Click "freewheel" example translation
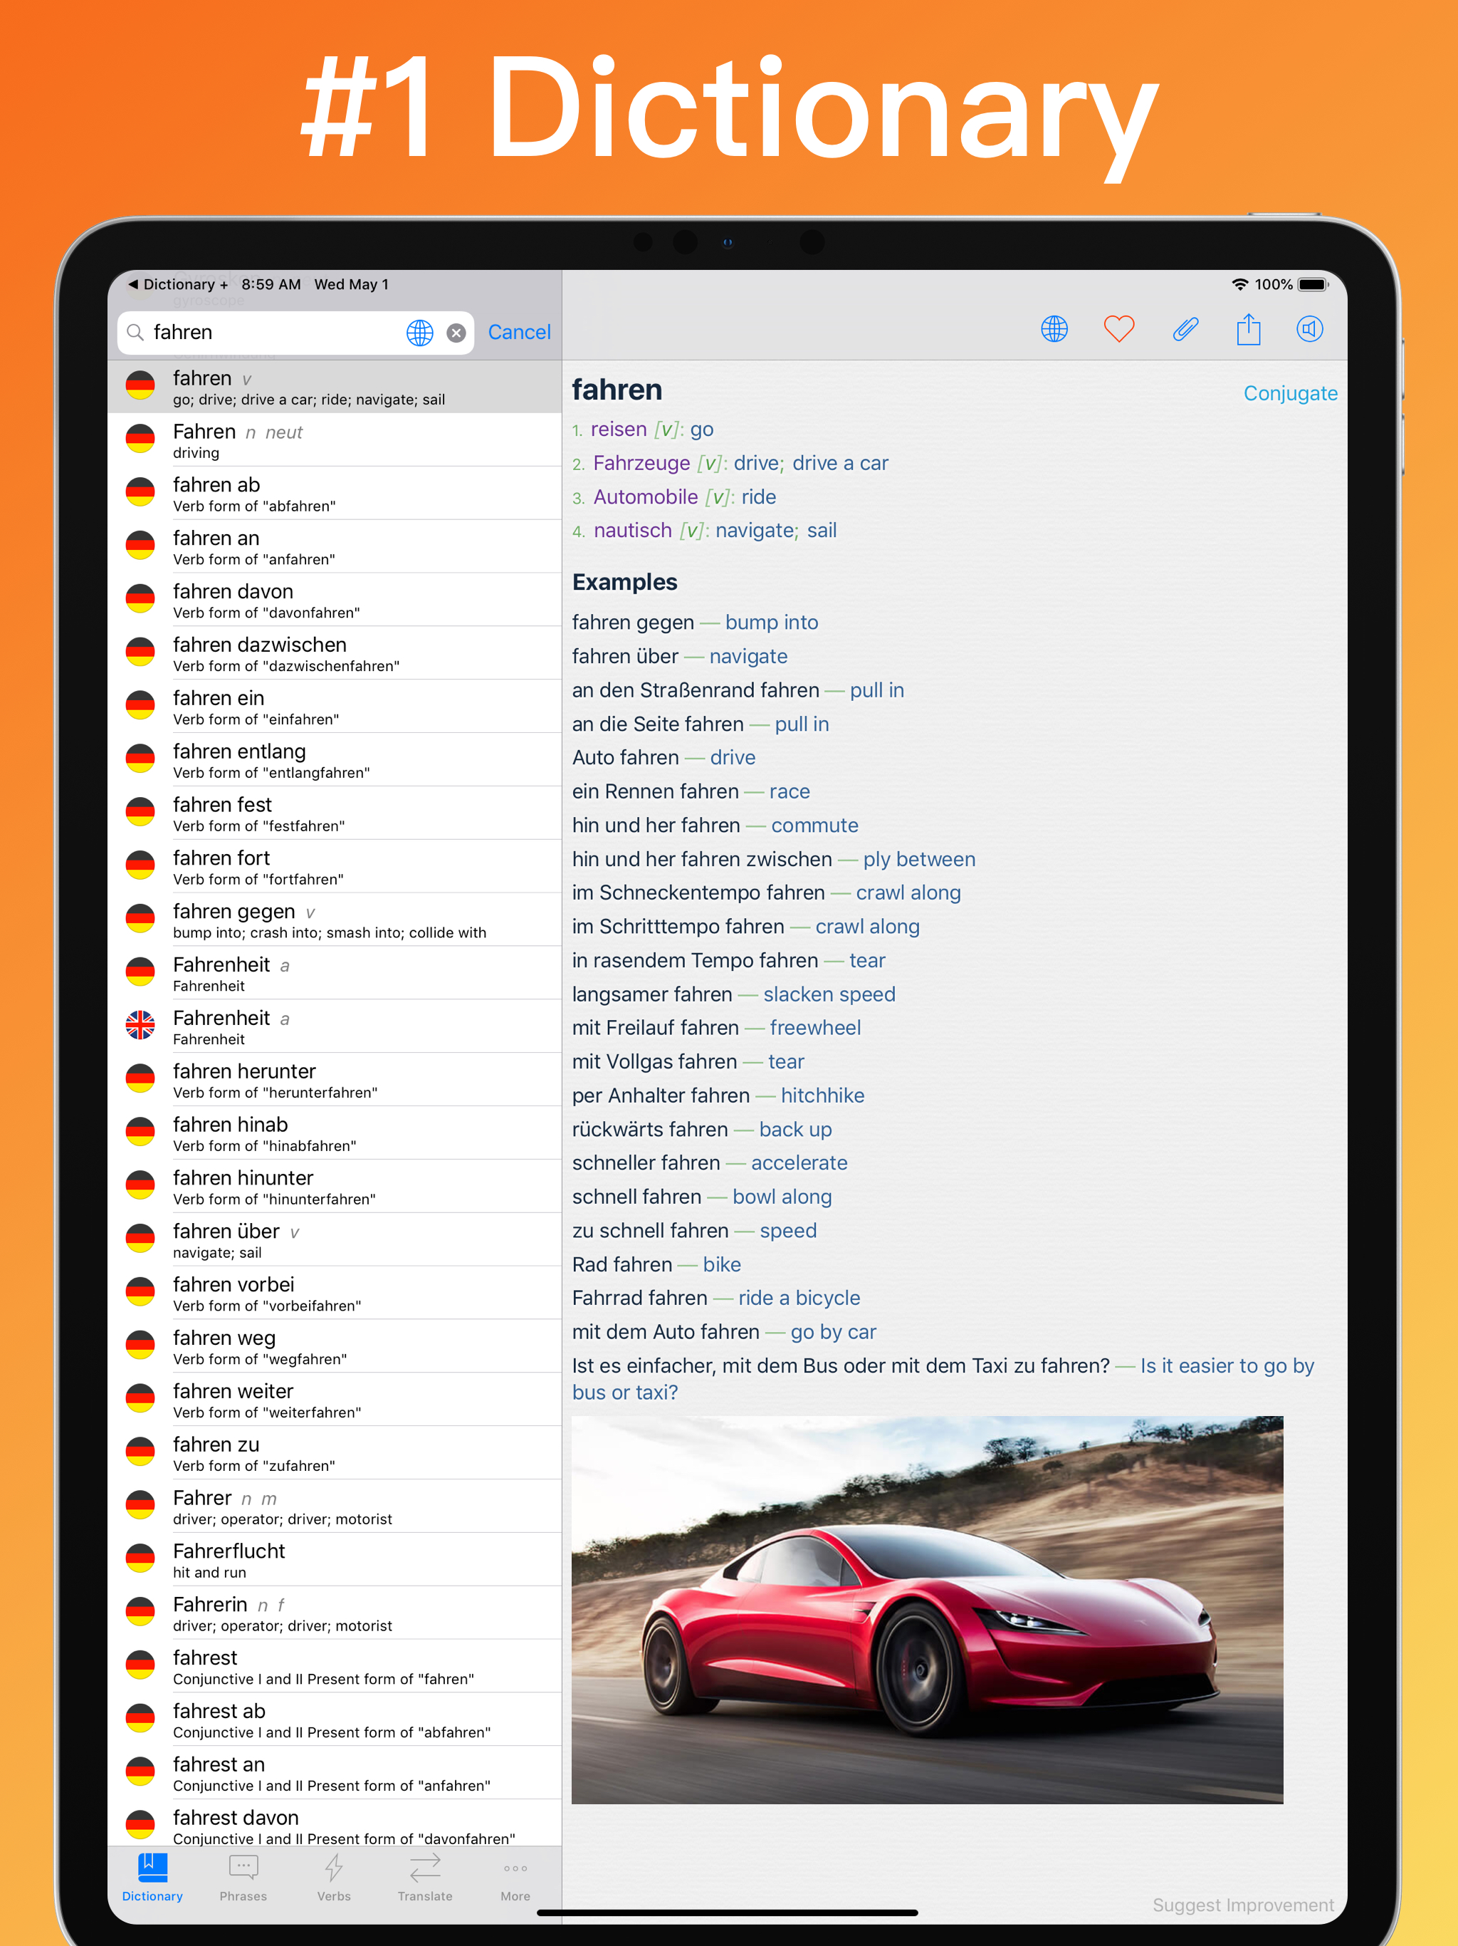This screenshot has height=1946, width=1458. coord(815,1028)
